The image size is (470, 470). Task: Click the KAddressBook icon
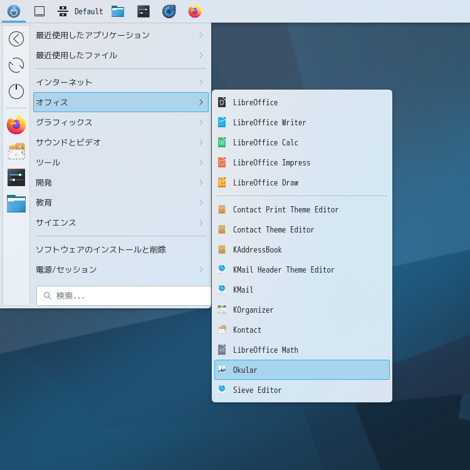(x=222, y=249)
